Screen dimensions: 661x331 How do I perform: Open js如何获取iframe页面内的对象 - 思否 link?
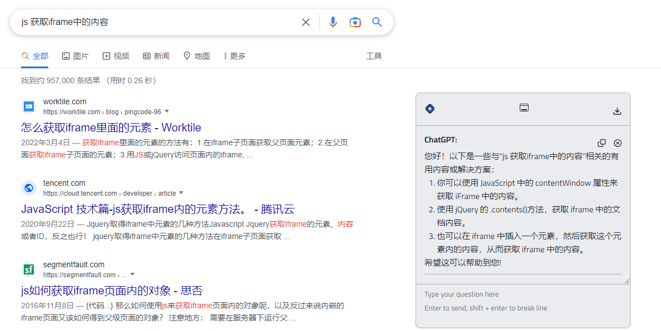[x=112, y=291]
